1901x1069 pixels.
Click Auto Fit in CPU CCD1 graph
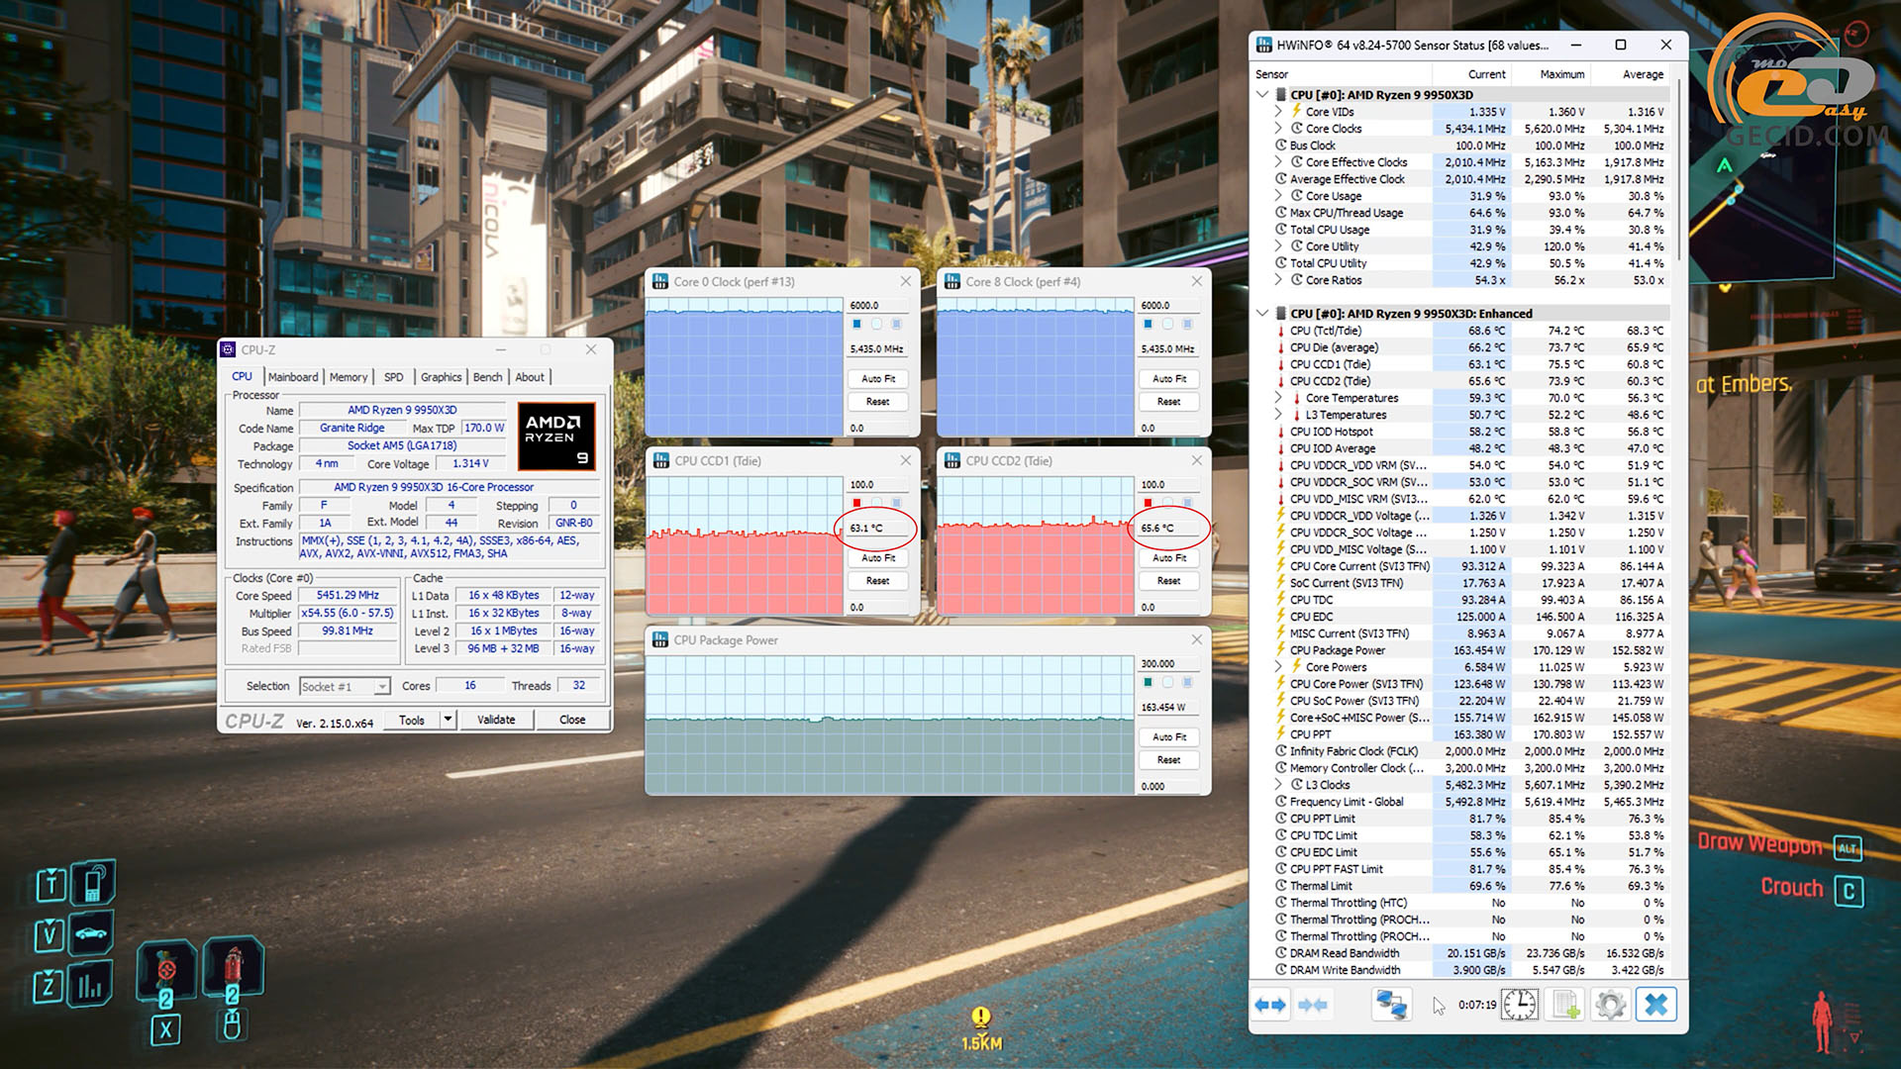(878, 558)
